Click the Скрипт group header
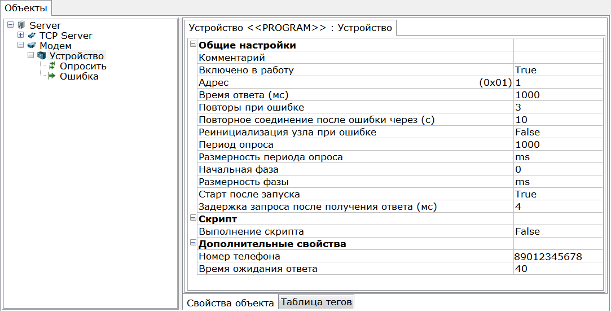The image size is (611, 312). (218, 219)
